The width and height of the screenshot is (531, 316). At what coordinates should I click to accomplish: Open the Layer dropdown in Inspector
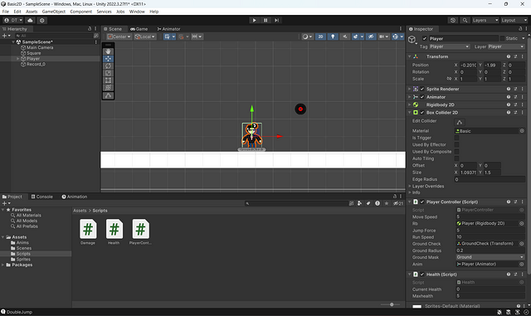[506, 46]
